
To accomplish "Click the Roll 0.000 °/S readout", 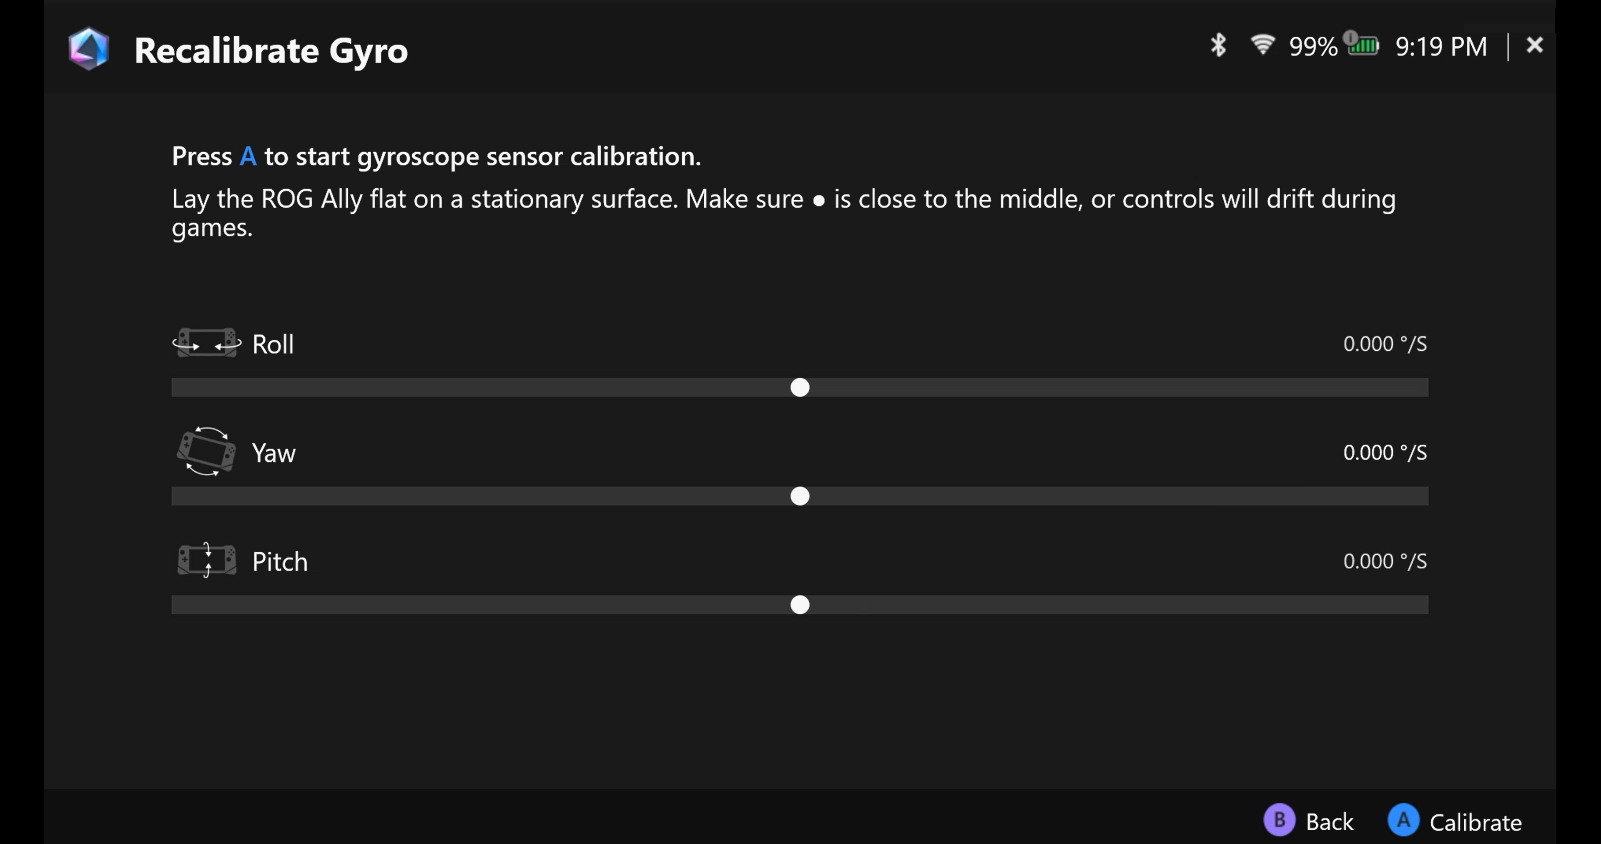I will 1385,344.
